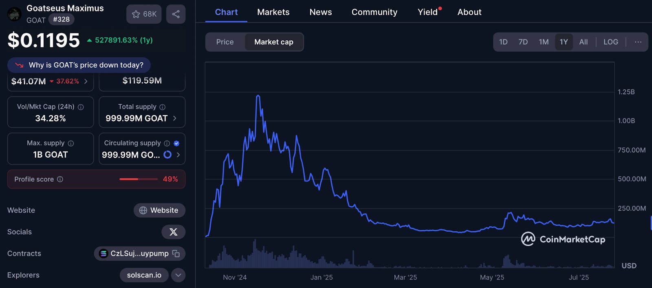Viewport: 652px width, 288px height.
Task: Click info icon next to Vol/Mkt Cap (24h)
Action: (x=81, y=107)
